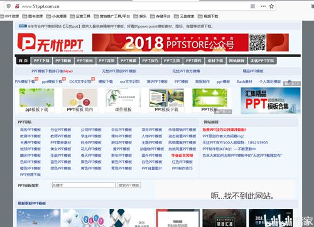Open the page actions three-dot menu
The height and width of the screenshot is (227, 314).
point(263,6)
